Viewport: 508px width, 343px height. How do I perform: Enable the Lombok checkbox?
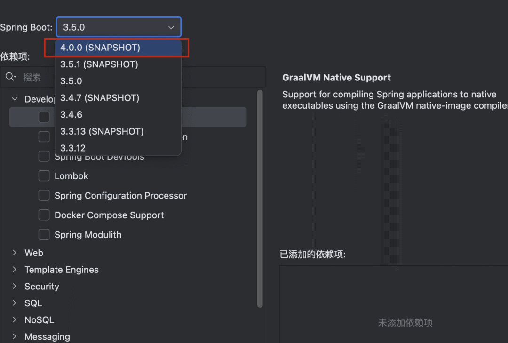pyautogui.click(x=44, y=175)
